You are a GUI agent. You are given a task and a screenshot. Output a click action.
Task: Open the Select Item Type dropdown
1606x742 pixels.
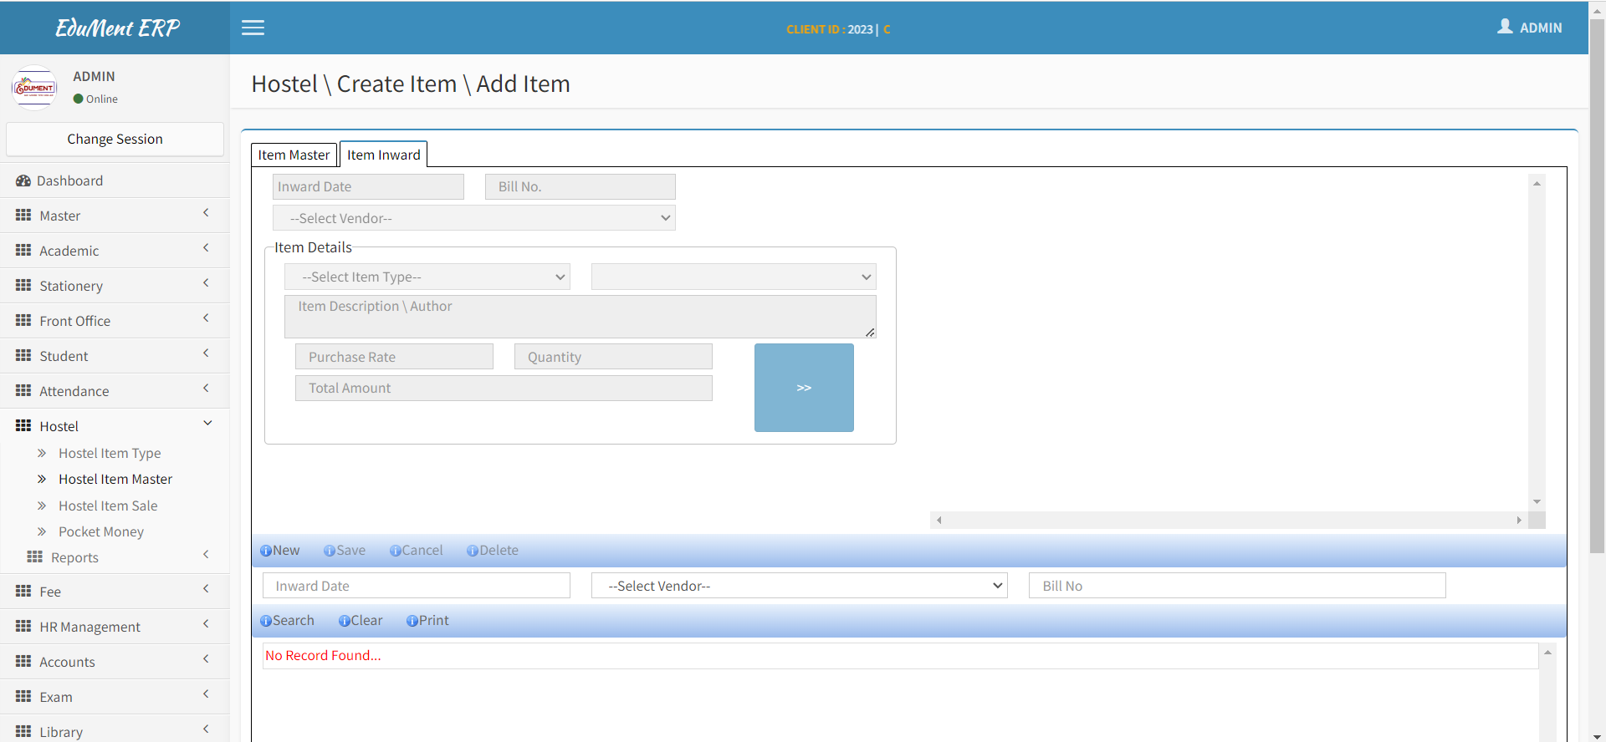[427, 277]
